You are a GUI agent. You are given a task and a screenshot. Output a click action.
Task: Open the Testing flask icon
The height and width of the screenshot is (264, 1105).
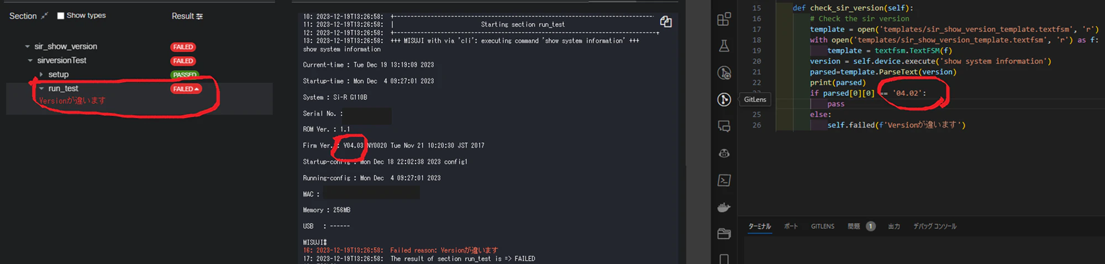pos(724,46)
